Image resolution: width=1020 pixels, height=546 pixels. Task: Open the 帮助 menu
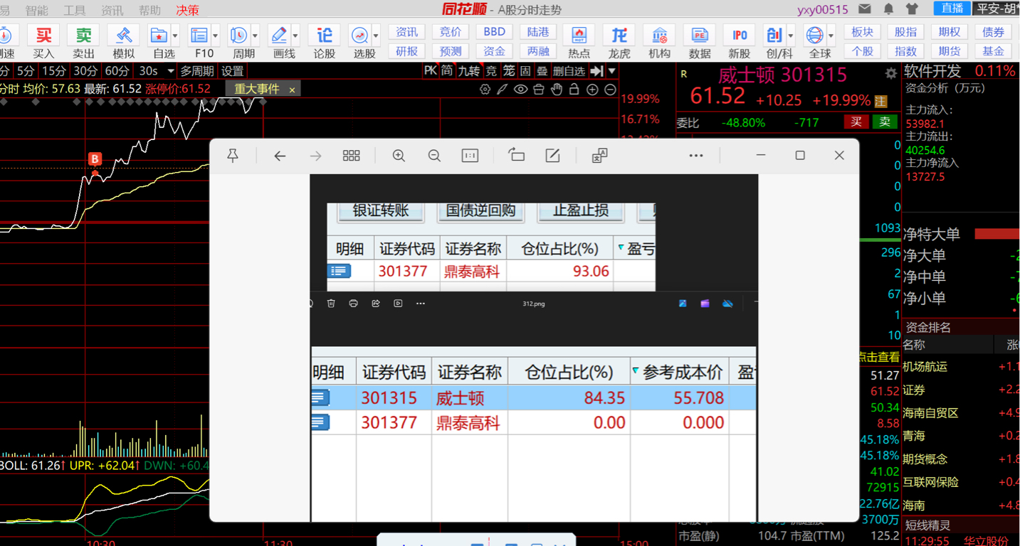click(149, 10)
